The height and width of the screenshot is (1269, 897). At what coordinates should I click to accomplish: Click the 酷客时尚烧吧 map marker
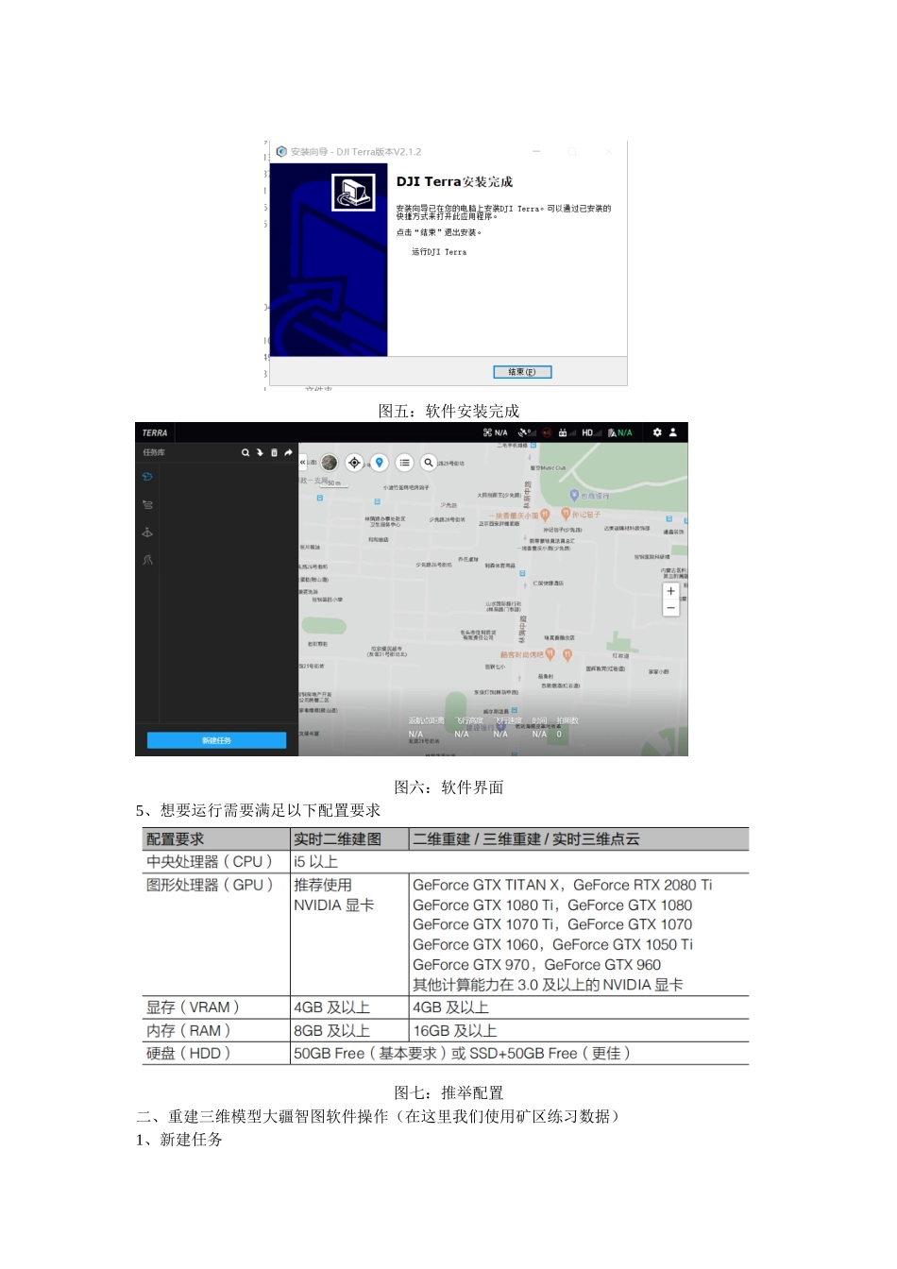[x=550, y=653]
